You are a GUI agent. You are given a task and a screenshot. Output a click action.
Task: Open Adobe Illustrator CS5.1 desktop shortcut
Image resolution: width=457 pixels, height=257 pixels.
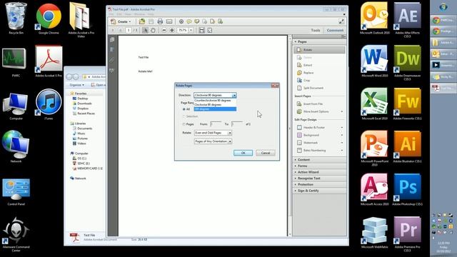pos(408,146)
